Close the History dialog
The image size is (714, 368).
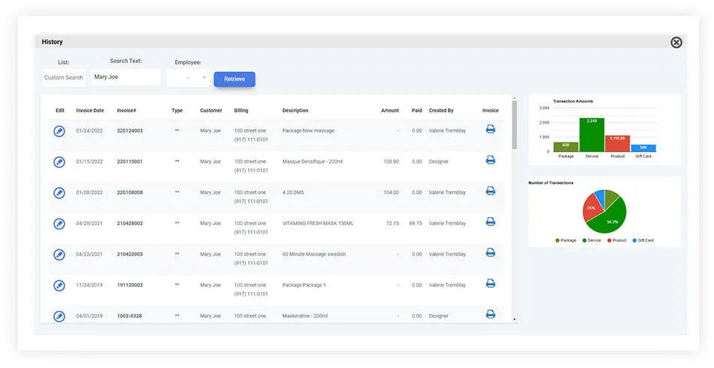[676, 42]
